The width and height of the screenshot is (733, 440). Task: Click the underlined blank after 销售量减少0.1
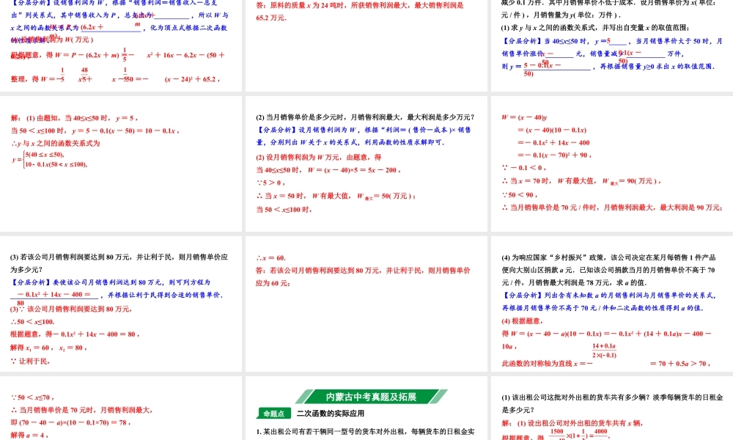647,54
